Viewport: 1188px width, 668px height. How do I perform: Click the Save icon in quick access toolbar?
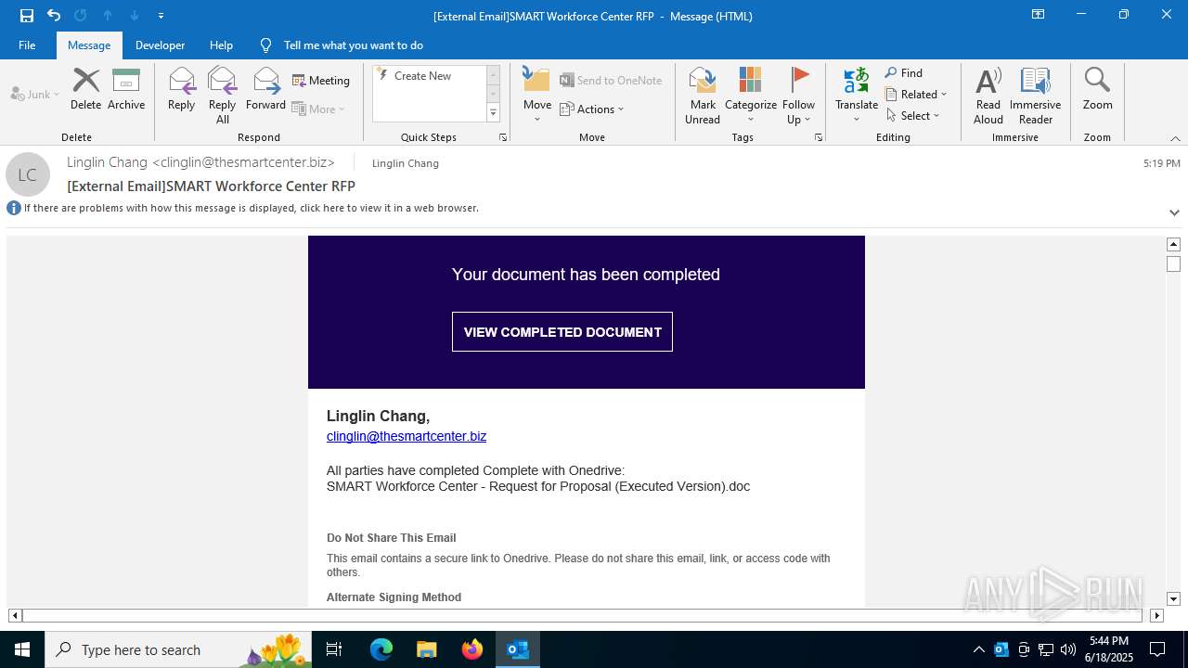click(x=27, y=16)
